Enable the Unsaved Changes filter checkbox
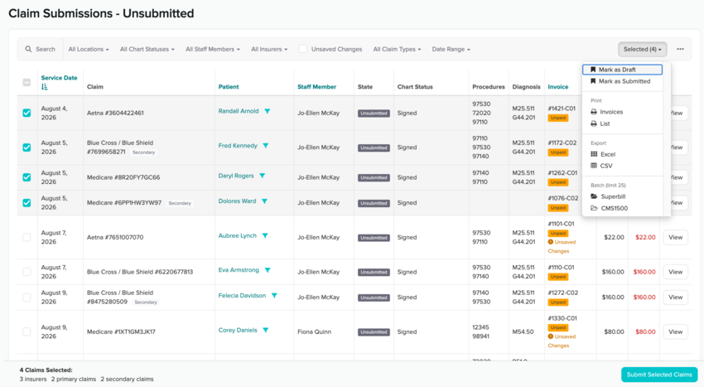 click(302, 49)
